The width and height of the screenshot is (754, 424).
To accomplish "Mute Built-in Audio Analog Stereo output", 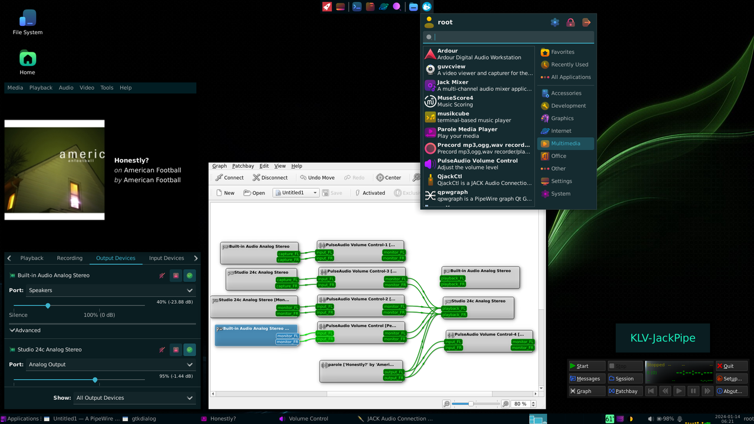I will point(162,276).
